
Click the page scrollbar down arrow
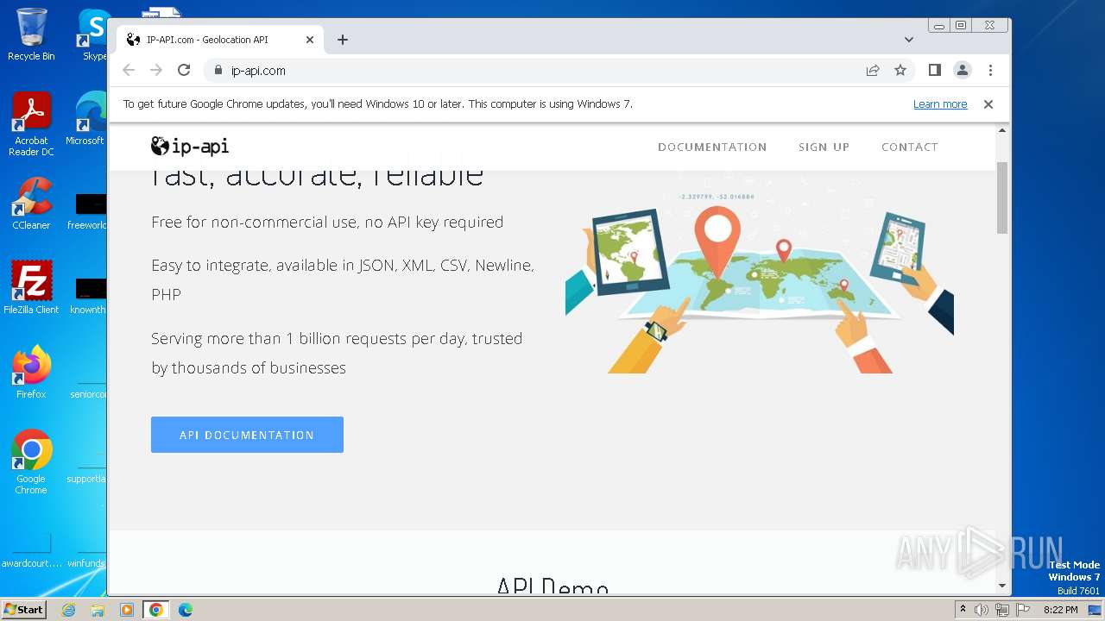(x=1002, y=586)
